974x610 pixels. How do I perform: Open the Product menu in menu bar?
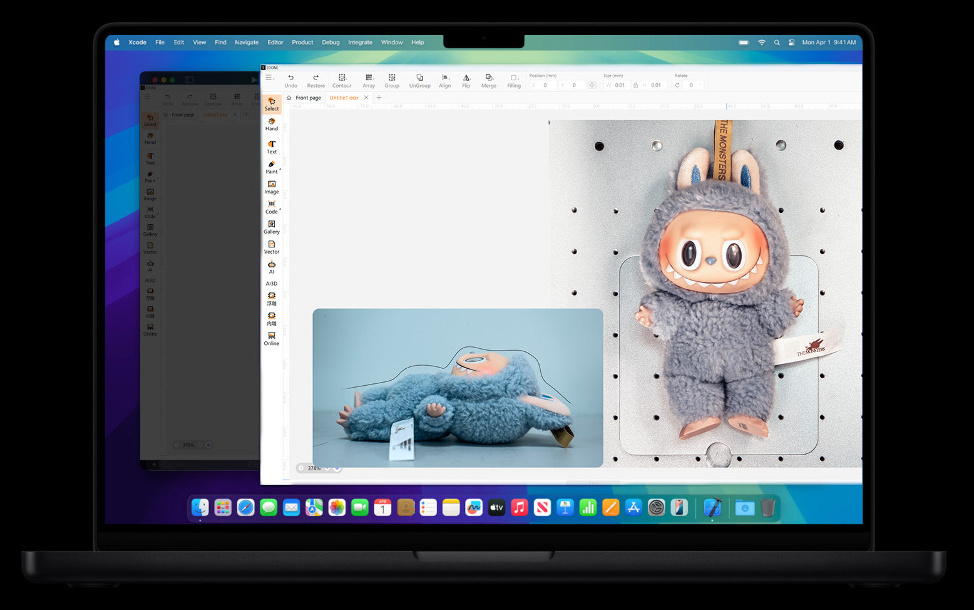click(302, 43)
